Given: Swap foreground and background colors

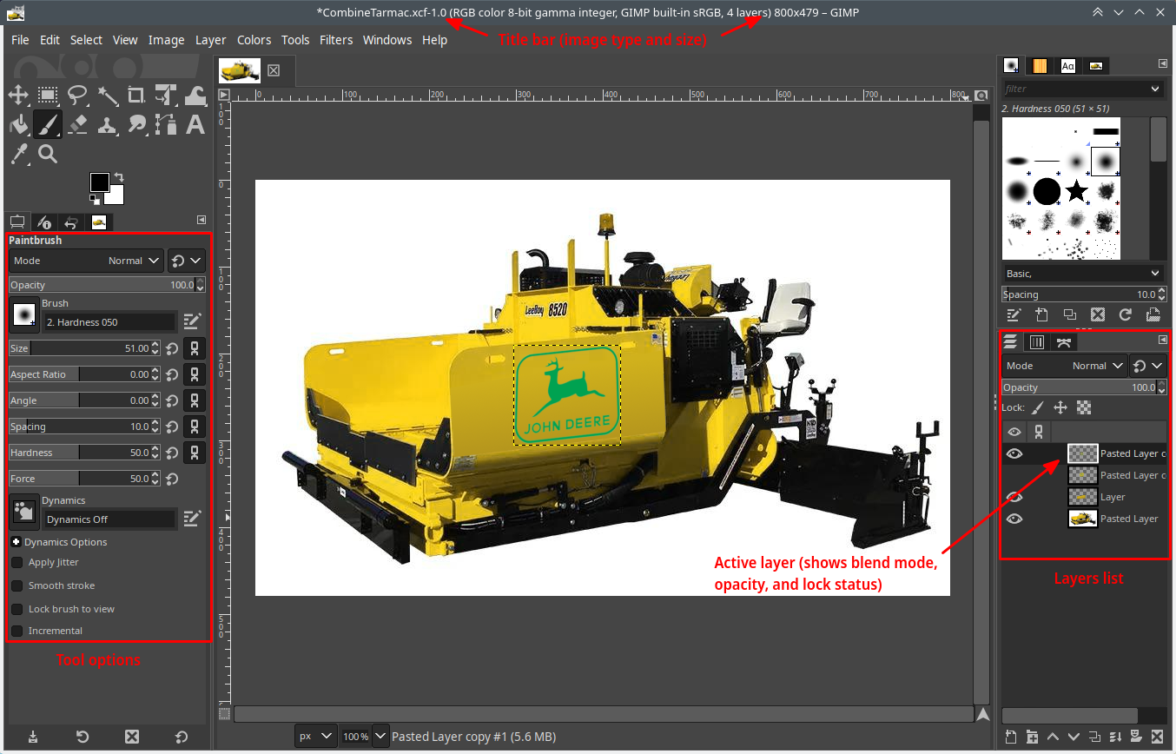Looking at the screenshot, I should pos(118,176).
